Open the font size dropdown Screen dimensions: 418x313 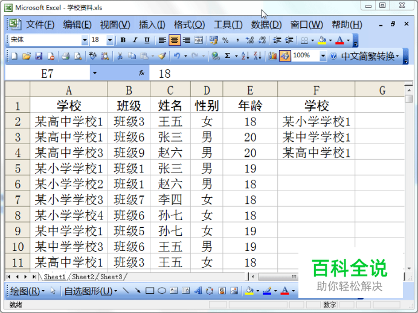click(x=110, y=40)
